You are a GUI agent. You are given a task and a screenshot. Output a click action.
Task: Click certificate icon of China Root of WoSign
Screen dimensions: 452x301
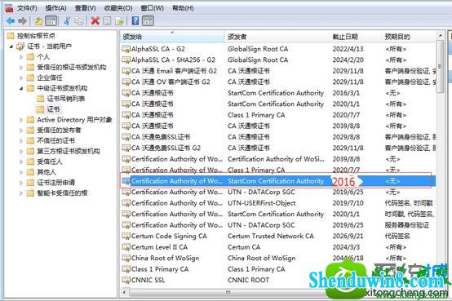coord(126,258)
